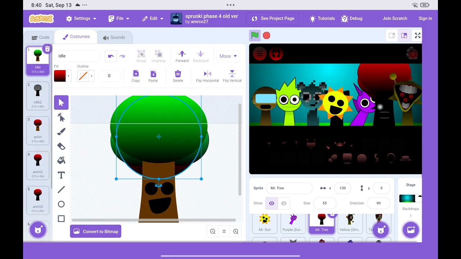Copy the selected shape

(135, 76)
